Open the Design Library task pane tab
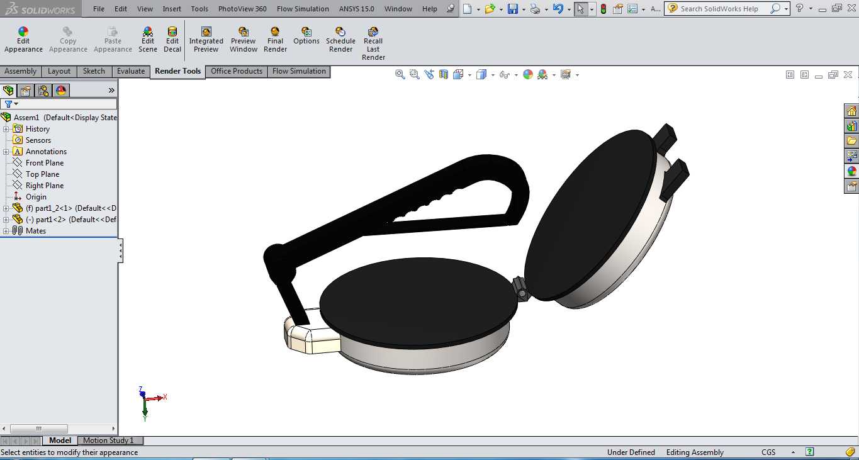859x460 pixels. (x=851, y=126)
